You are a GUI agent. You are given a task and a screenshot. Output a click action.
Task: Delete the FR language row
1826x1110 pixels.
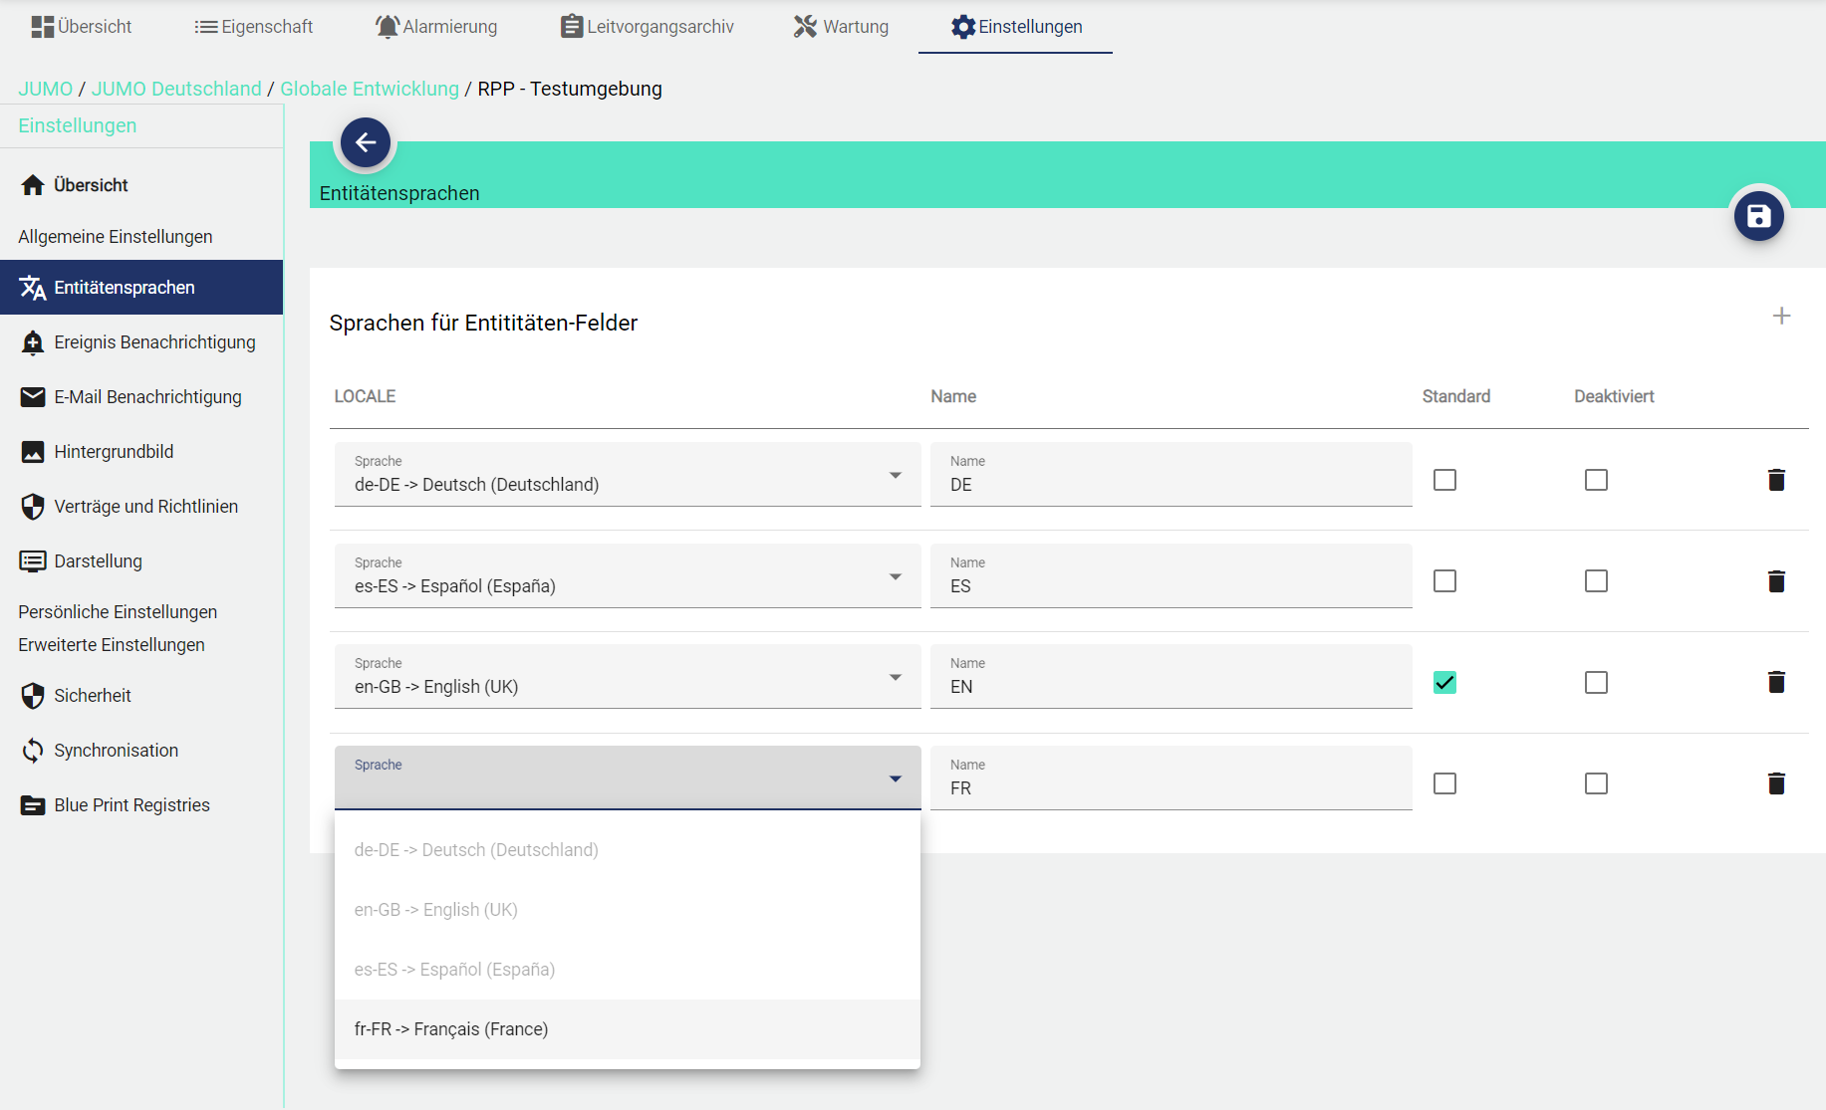1775,783
